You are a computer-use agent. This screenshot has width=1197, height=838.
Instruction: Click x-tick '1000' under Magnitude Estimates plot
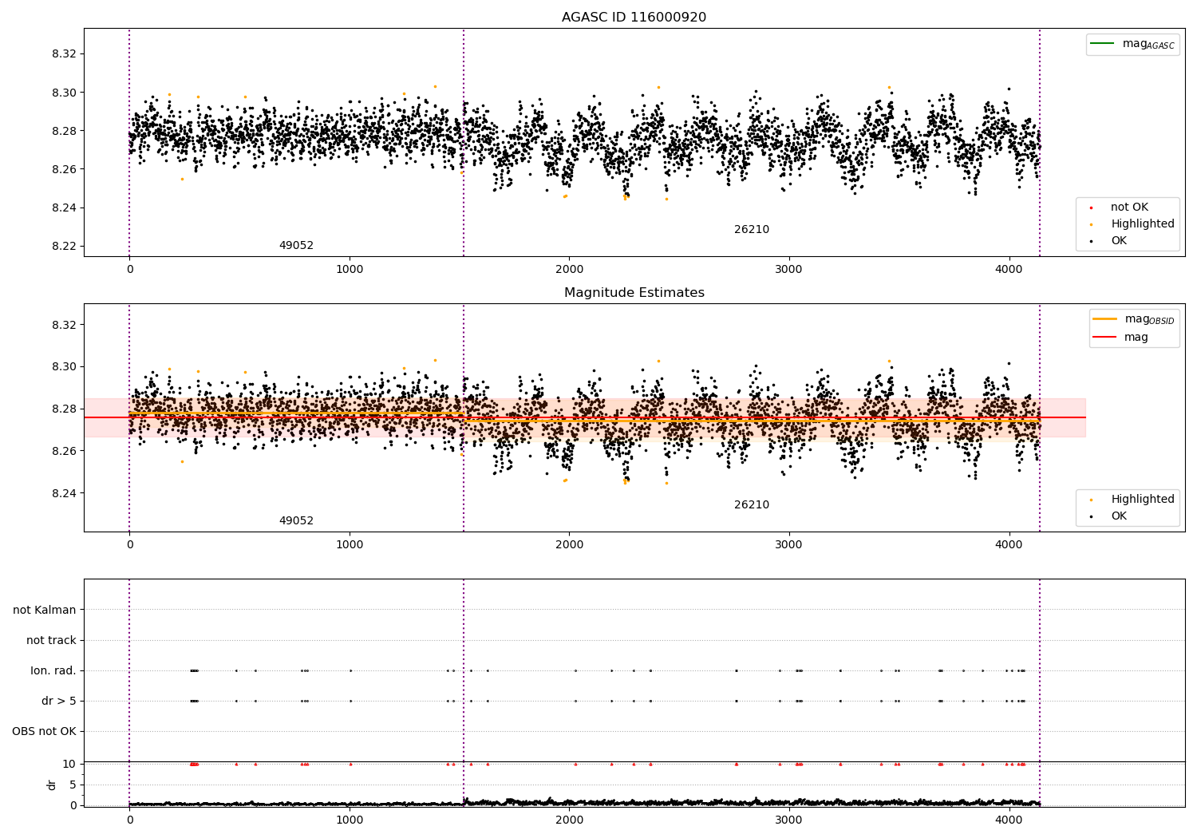tap(350, 545)
